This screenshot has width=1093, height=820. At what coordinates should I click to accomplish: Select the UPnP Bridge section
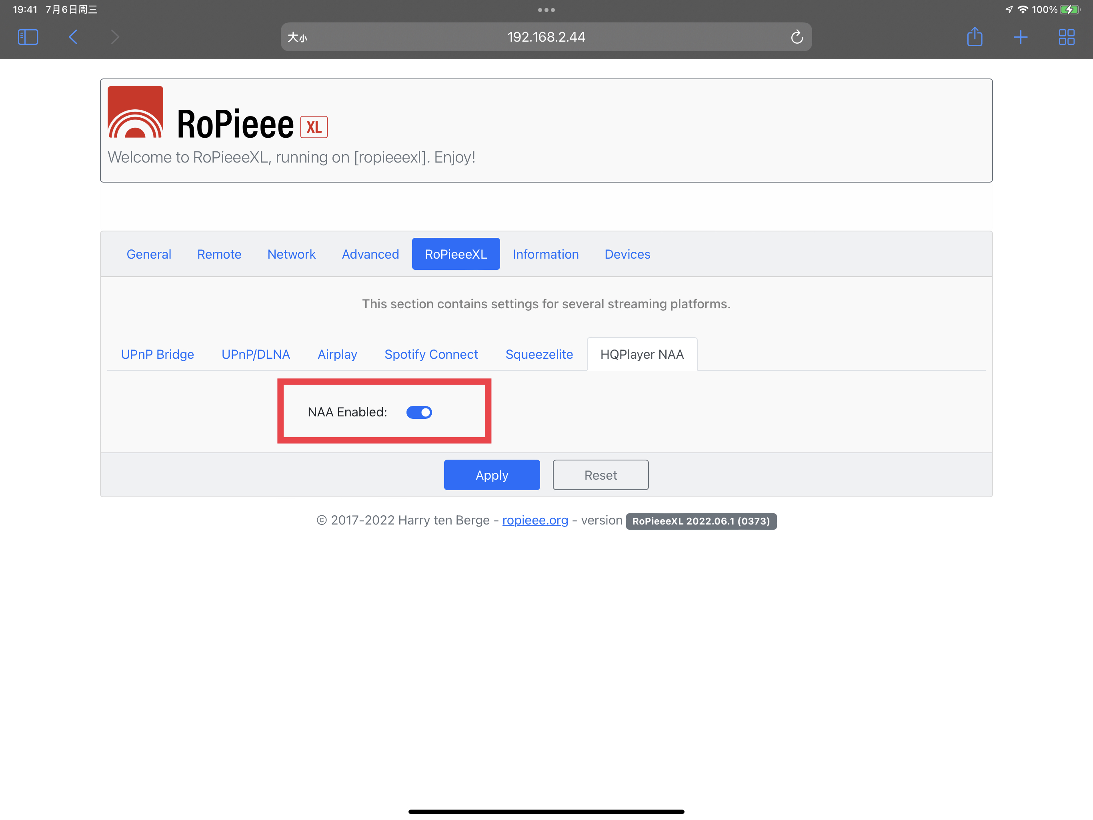(157, 354)
